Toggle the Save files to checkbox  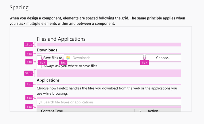pyautogui.click(x=39, y=58)
